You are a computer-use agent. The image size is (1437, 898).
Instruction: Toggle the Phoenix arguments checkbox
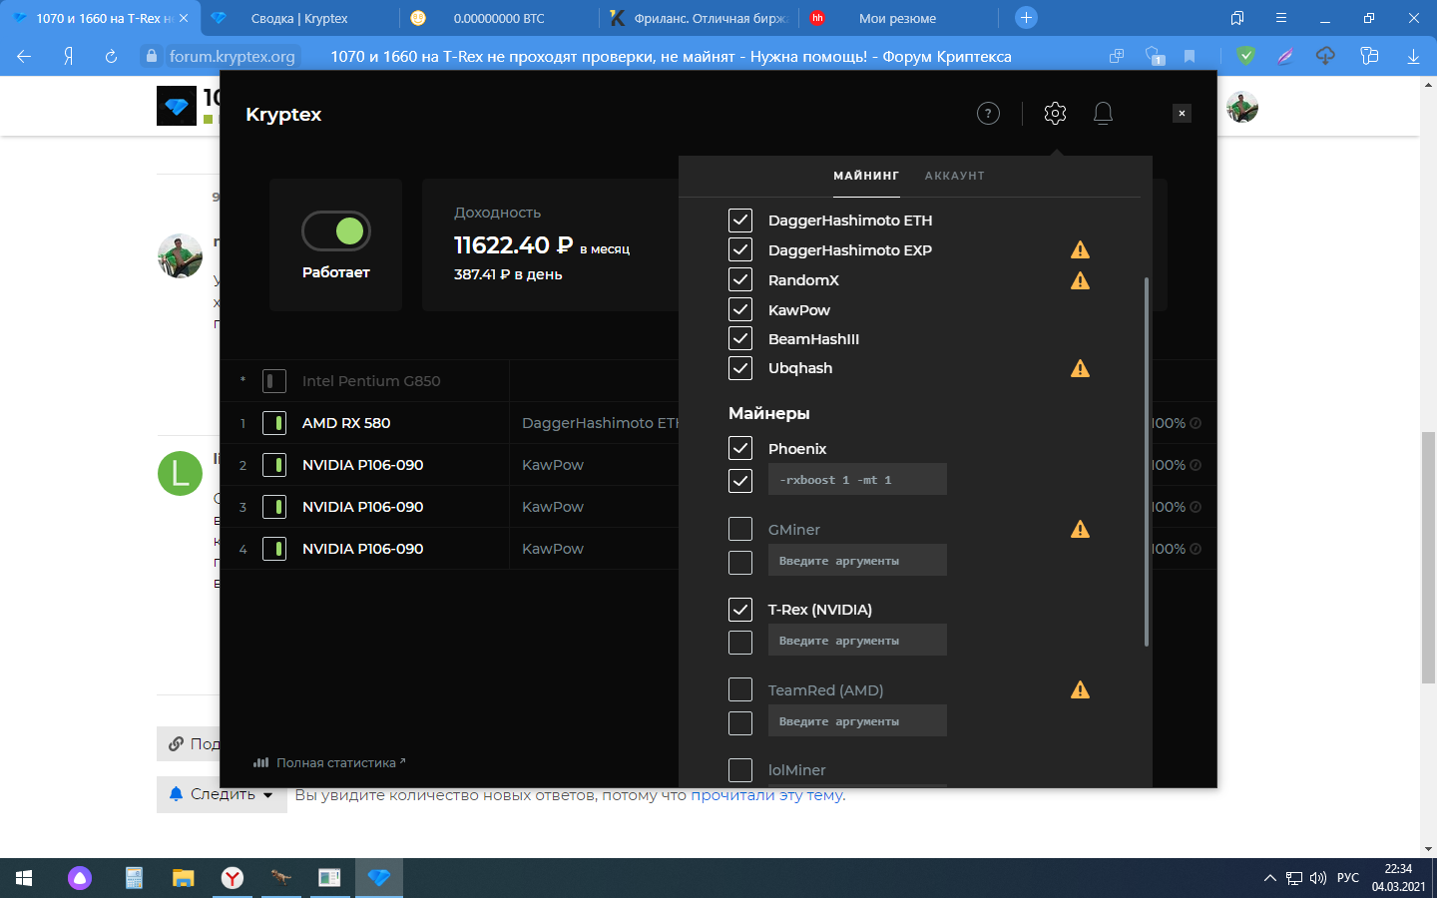click(x=740, y=481)
